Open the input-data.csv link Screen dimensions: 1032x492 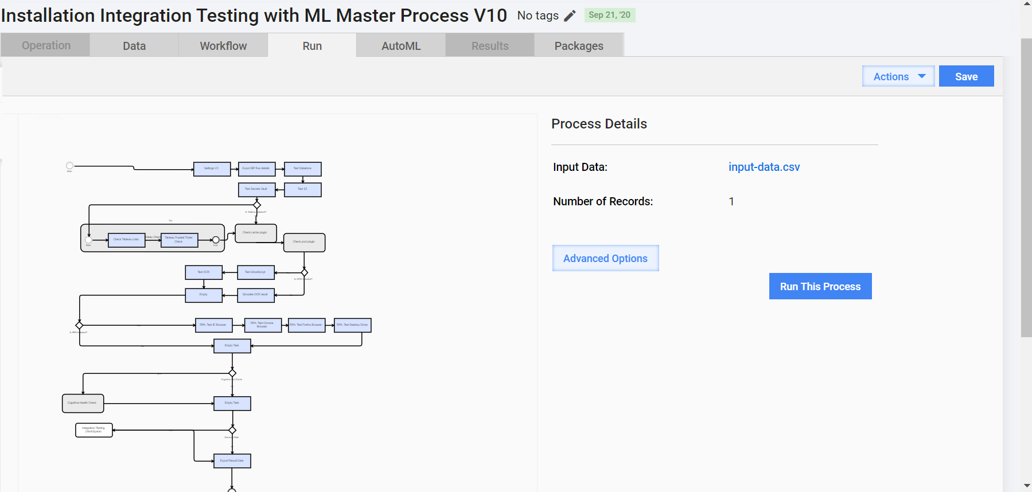764,167
